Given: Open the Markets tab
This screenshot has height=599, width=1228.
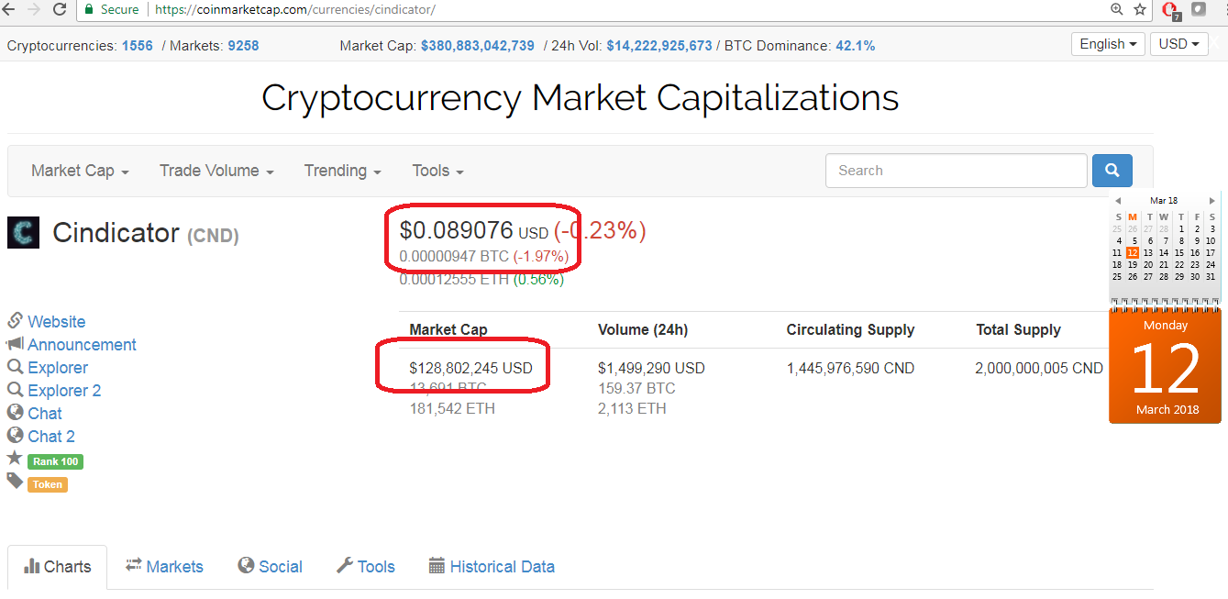Looking at the screenshot, I should pos(164,567).
